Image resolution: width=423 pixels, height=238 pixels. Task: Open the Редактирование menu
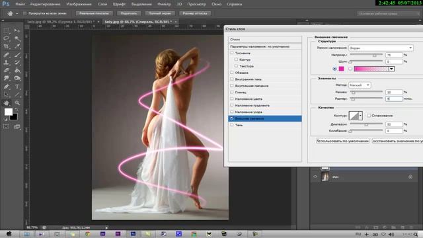click(x=45, y=4)
